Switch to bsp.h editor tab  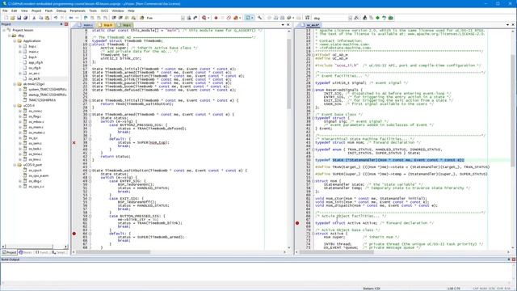(105, 25)
